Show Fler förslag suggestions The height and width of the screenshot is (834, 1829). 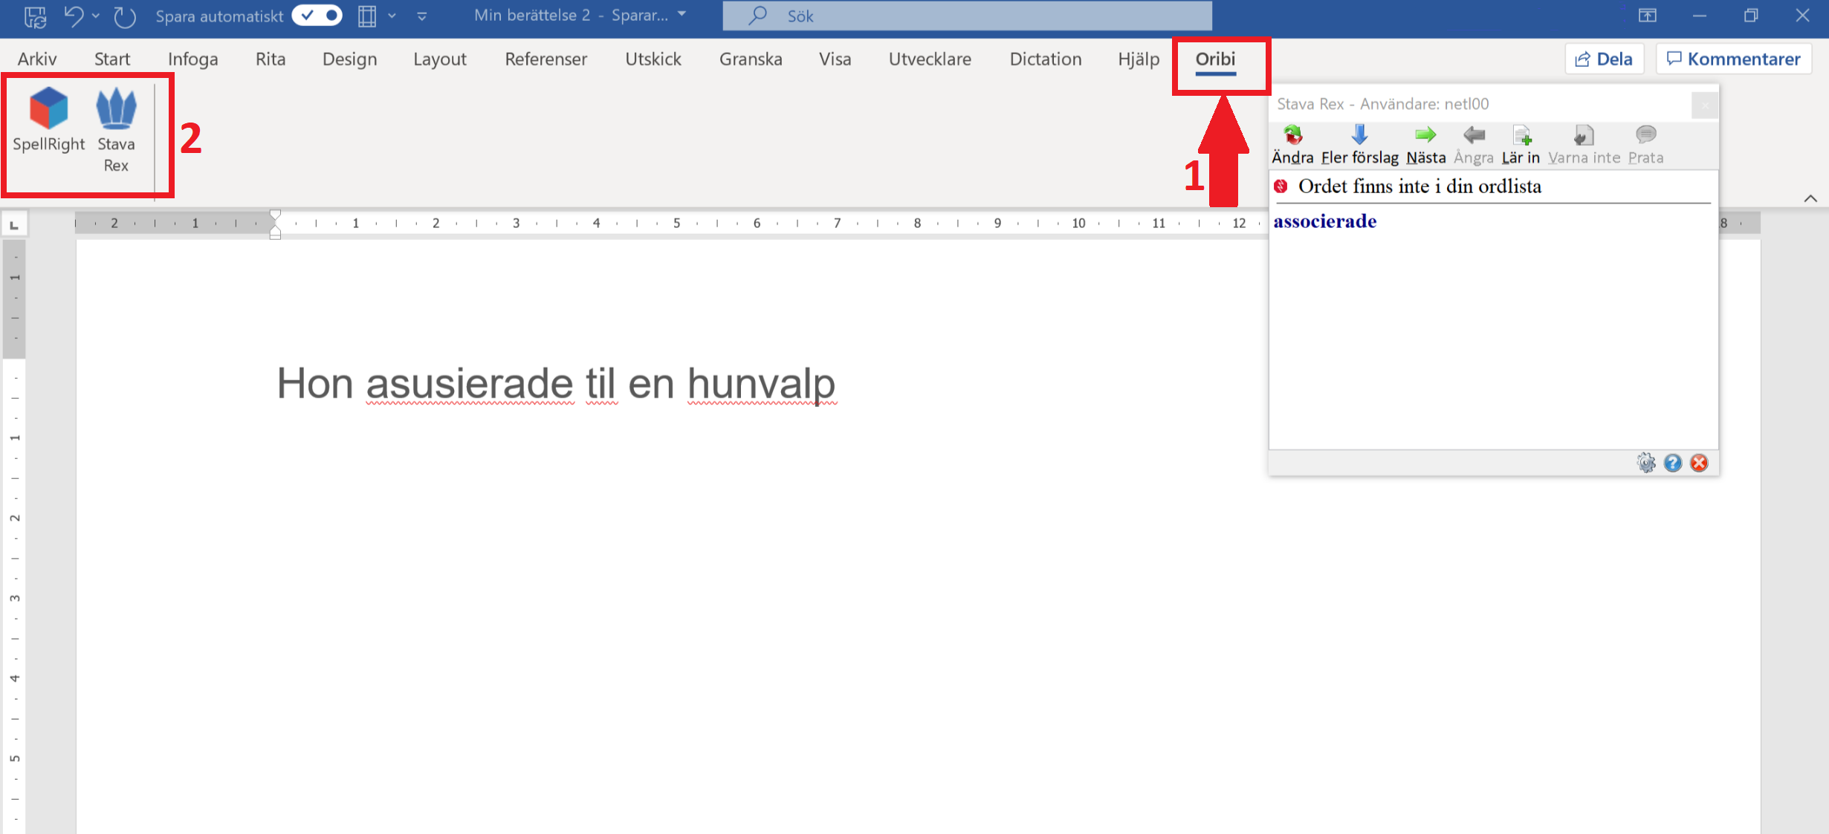point(1359,145)
